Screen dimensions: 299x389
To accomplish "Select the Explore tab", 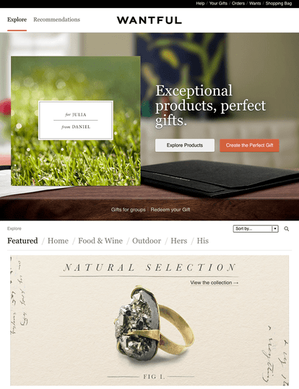I will pyautogui.click(x=17, y=20).
